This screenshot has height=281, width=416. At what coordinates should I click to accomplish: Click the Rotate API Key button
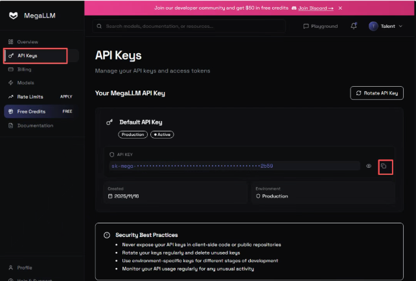(376, 93)
